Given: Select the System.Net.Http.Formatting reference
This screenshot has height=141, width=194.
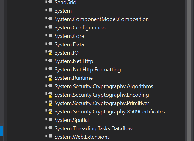Looking at the screenshot, I should point(88,70).
